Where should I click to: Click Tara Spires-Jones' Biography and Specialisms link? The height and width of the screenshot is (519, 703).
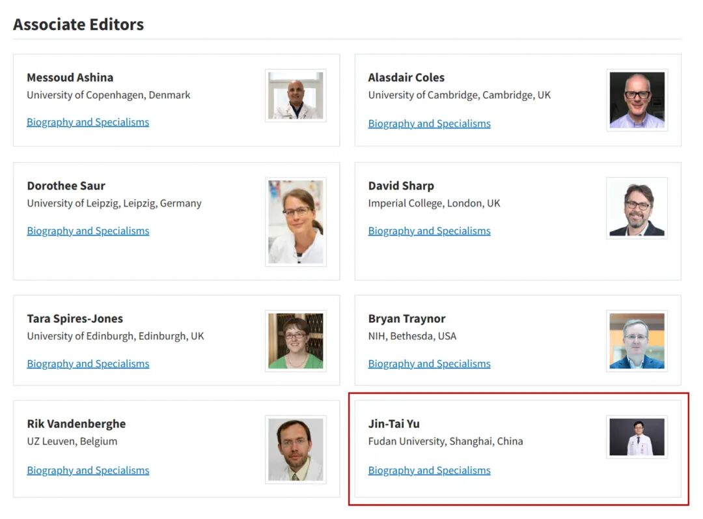[x=88, y=364]
